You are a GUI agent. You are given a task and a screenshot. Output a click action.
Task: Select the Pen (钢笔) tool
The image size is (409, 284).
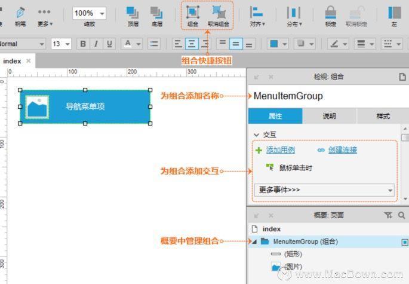[20, 17]
